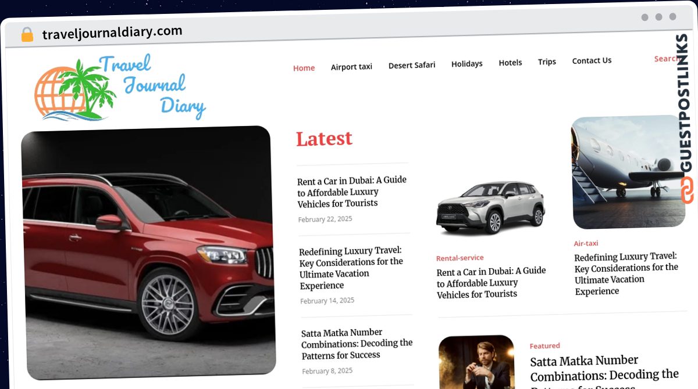This screenshot has width=698, height=389.
Task: Open Satta Matka Number Combinations latest article
Action: 357,344
